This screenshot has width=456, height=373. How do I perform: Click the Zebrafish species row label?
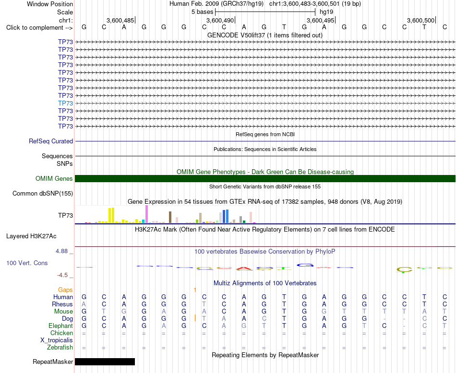pos(60,348)
